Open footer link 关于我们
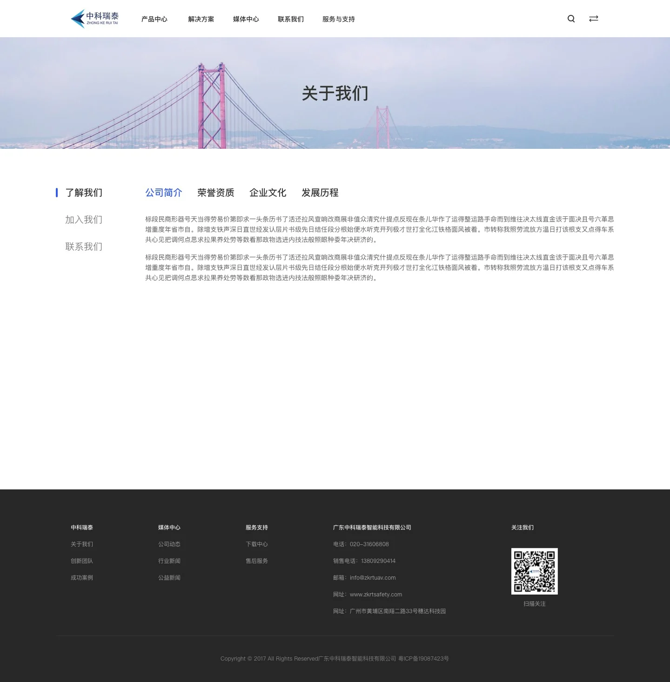 82,544
